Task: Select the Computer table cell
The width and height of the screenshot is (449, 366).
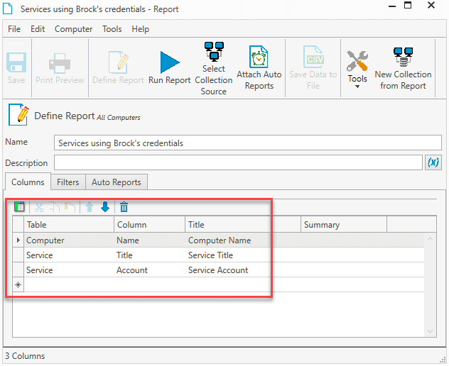Action: pyautogui.click(x=69, y=240)
